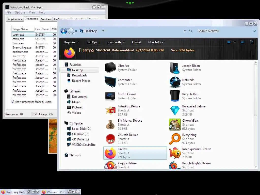Viewport: 260px width, 195px height.
Task: Click the E-mail toolbar button
Action: [136, 42]
